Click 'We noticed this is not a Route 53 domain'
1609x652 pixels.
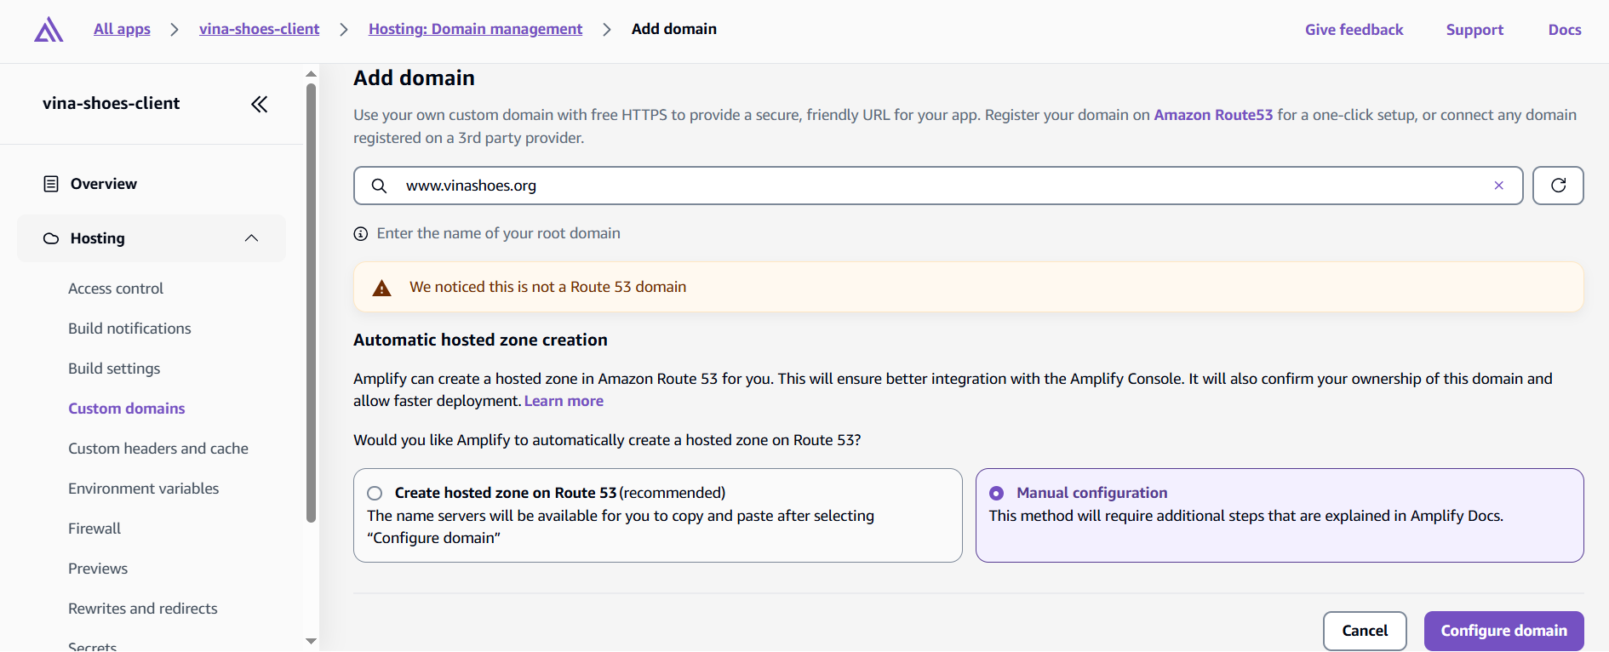[547, 288]
